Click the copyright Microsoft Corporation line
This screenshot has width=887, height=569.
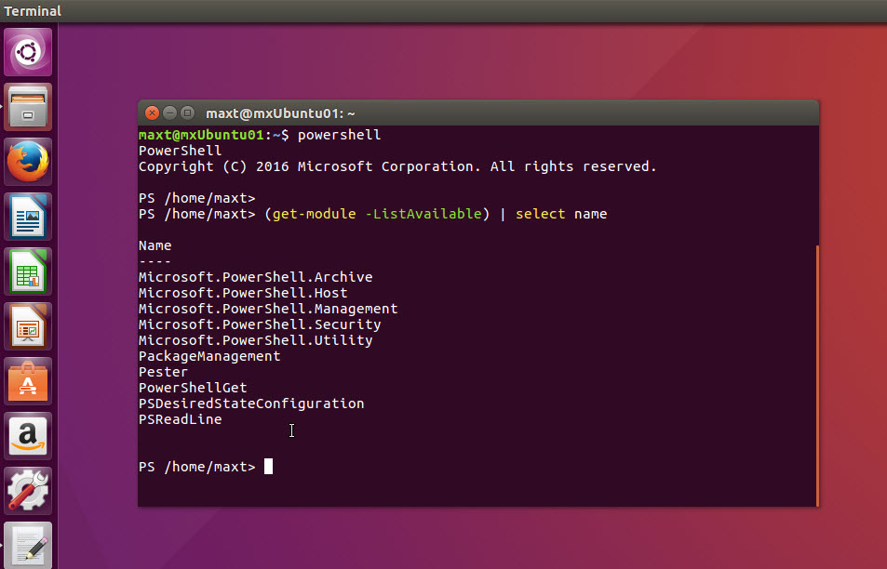[397, 166]
